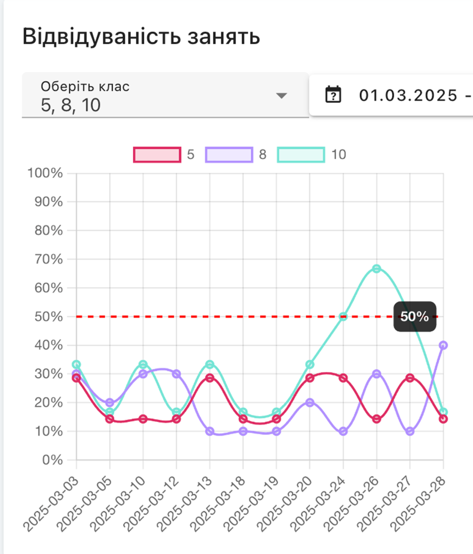Click class 8 point at 20% on 2025-03-05
Viewport: 473px width, 554px height.
[x=110, y=403]
